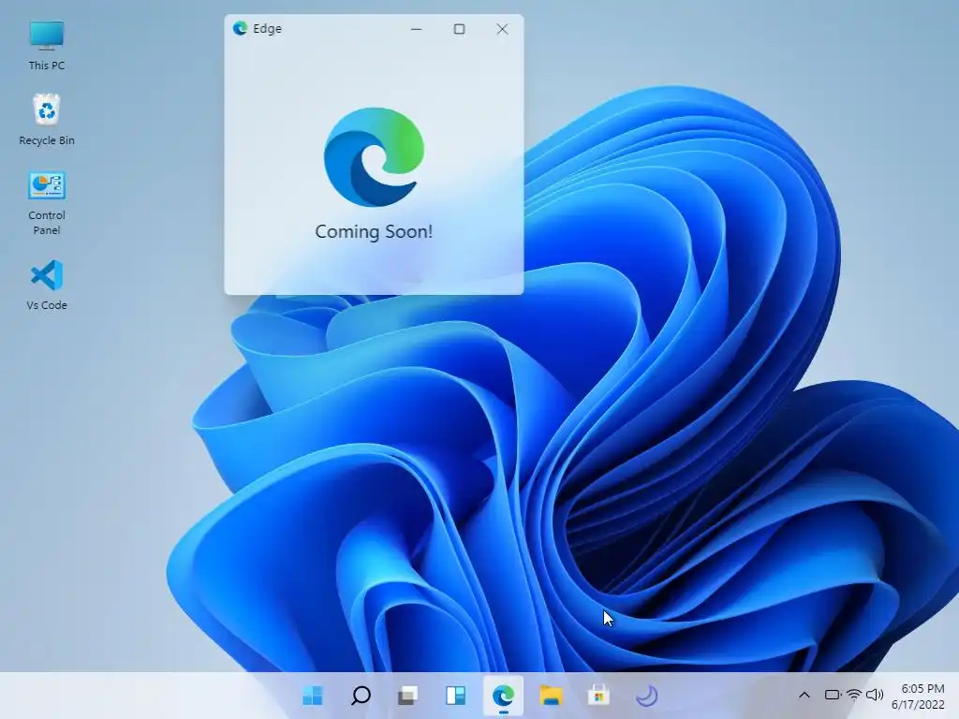The height and width of the screenshot is (719, 959).
Task: Close the Edge window
Action: 502,29
